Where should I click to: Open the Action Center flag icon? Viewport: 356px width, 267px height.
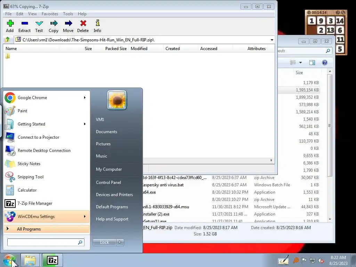tap(304, 260)
